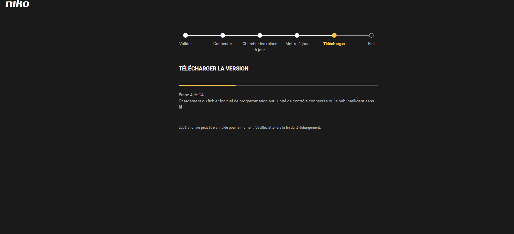Screen dimensions: 514x234
Task: Click the Valider step circle
Action: 185,35
